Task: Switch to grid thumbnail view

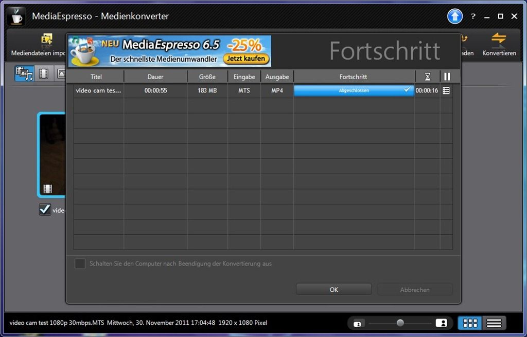Action: click(x=470, y=323)
